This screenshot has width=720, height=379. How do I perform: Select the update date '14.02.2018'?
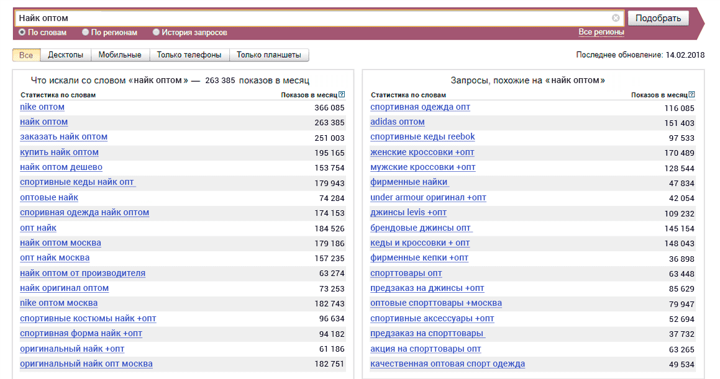pyautogui.click(x=685, y=55)
